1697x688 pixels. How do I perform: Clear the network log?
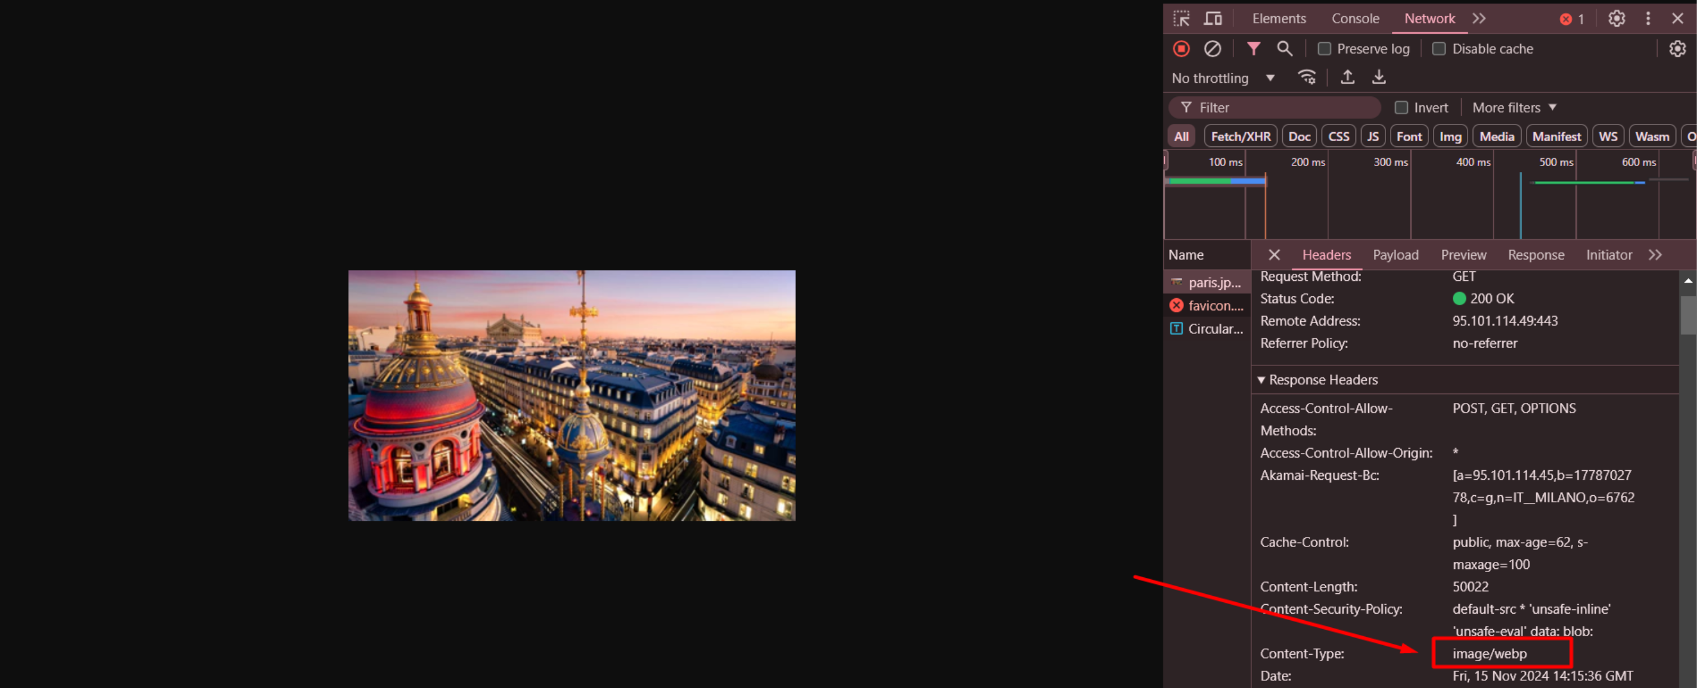click(1213, 49)
